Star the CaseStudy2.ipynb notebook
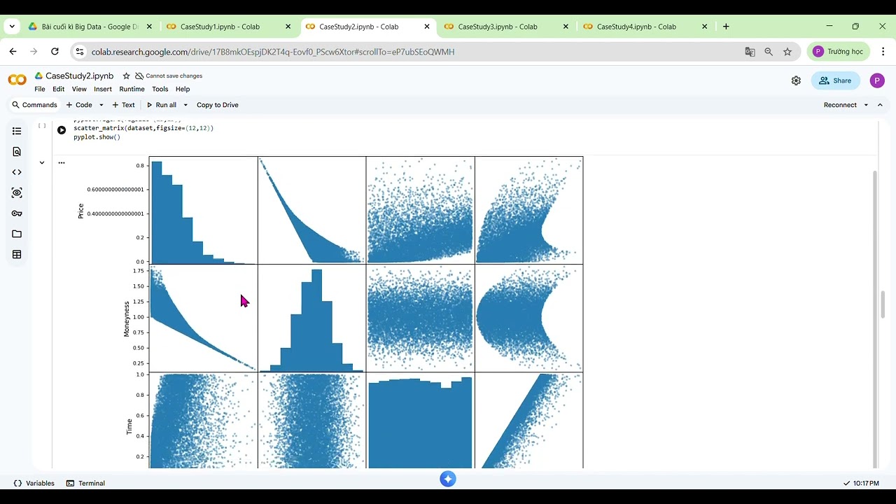The image size is (896, 504). coord(126,76)
